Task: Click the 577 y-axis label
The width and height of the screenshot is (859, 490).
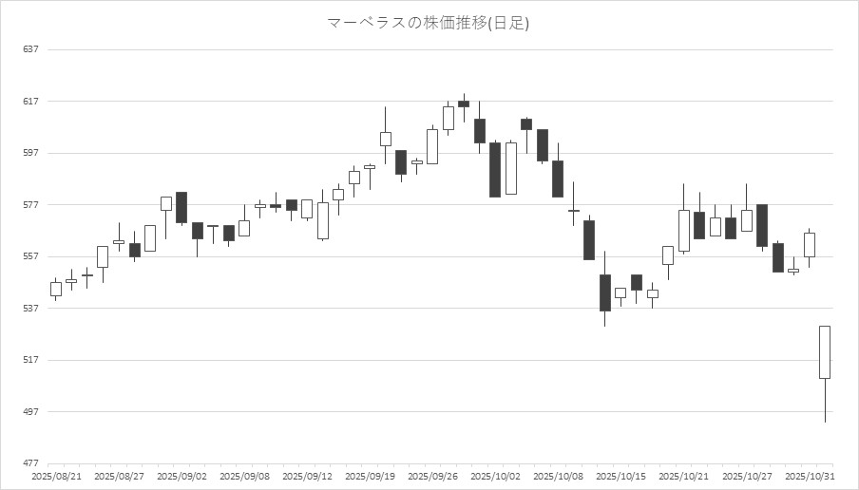Action: click(29, 205)
